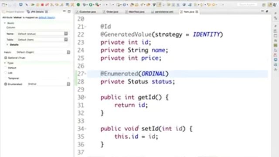
Task: Open the Run button dropdown arrow
Action: 94,5
